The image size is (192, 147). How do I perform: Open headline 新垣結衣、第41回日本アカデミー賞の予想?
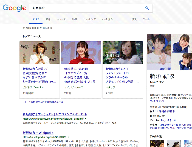pos(80,75)
